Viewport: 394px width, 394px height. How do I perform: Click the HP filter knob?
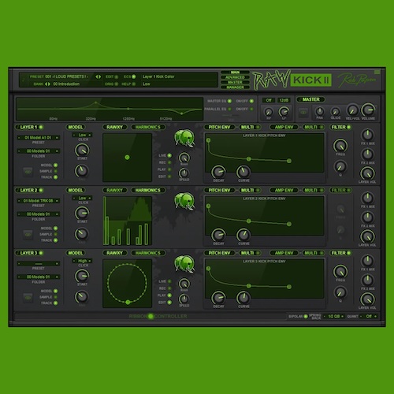point(269,112)
